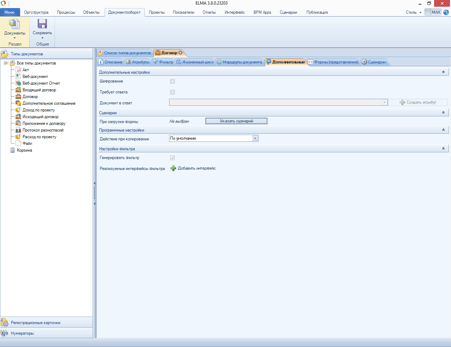Viewport: 451px width, 347px height.
Task: Switch to the Жизненный цикл tab
Action: point(195,62)
